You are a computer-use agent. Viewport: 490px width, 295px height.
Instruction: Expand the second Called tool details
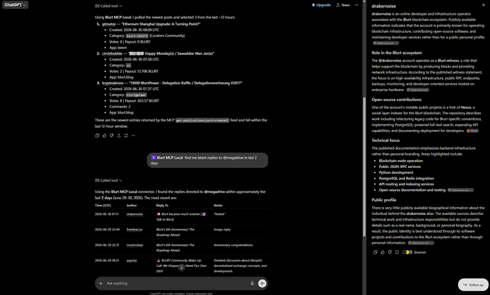click(x=108, y=180)
